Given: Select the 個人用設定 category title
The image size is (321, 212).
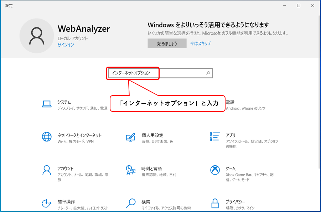Looking at the screenshot, I should point(152,135).
